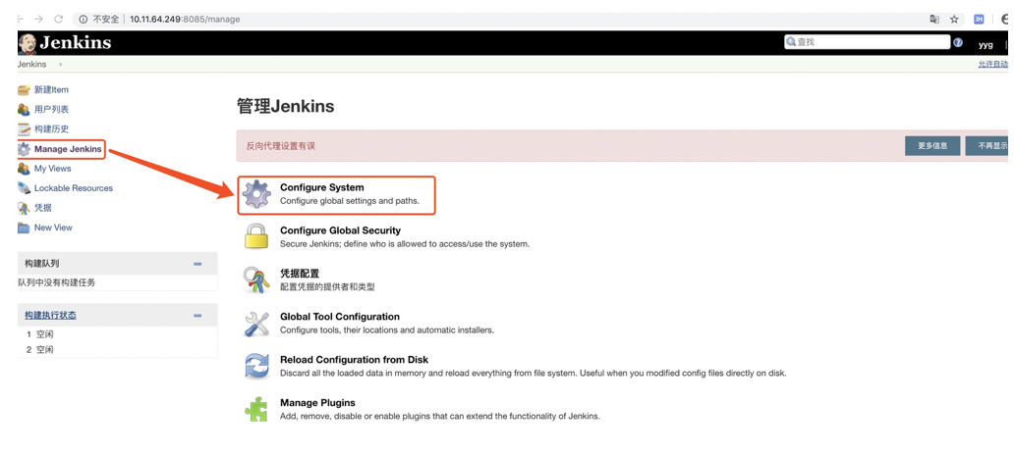Bookmark the page with the star icon
This screenshot has width=1014, height=455.
pyautogui.click(x=954, y=20)
